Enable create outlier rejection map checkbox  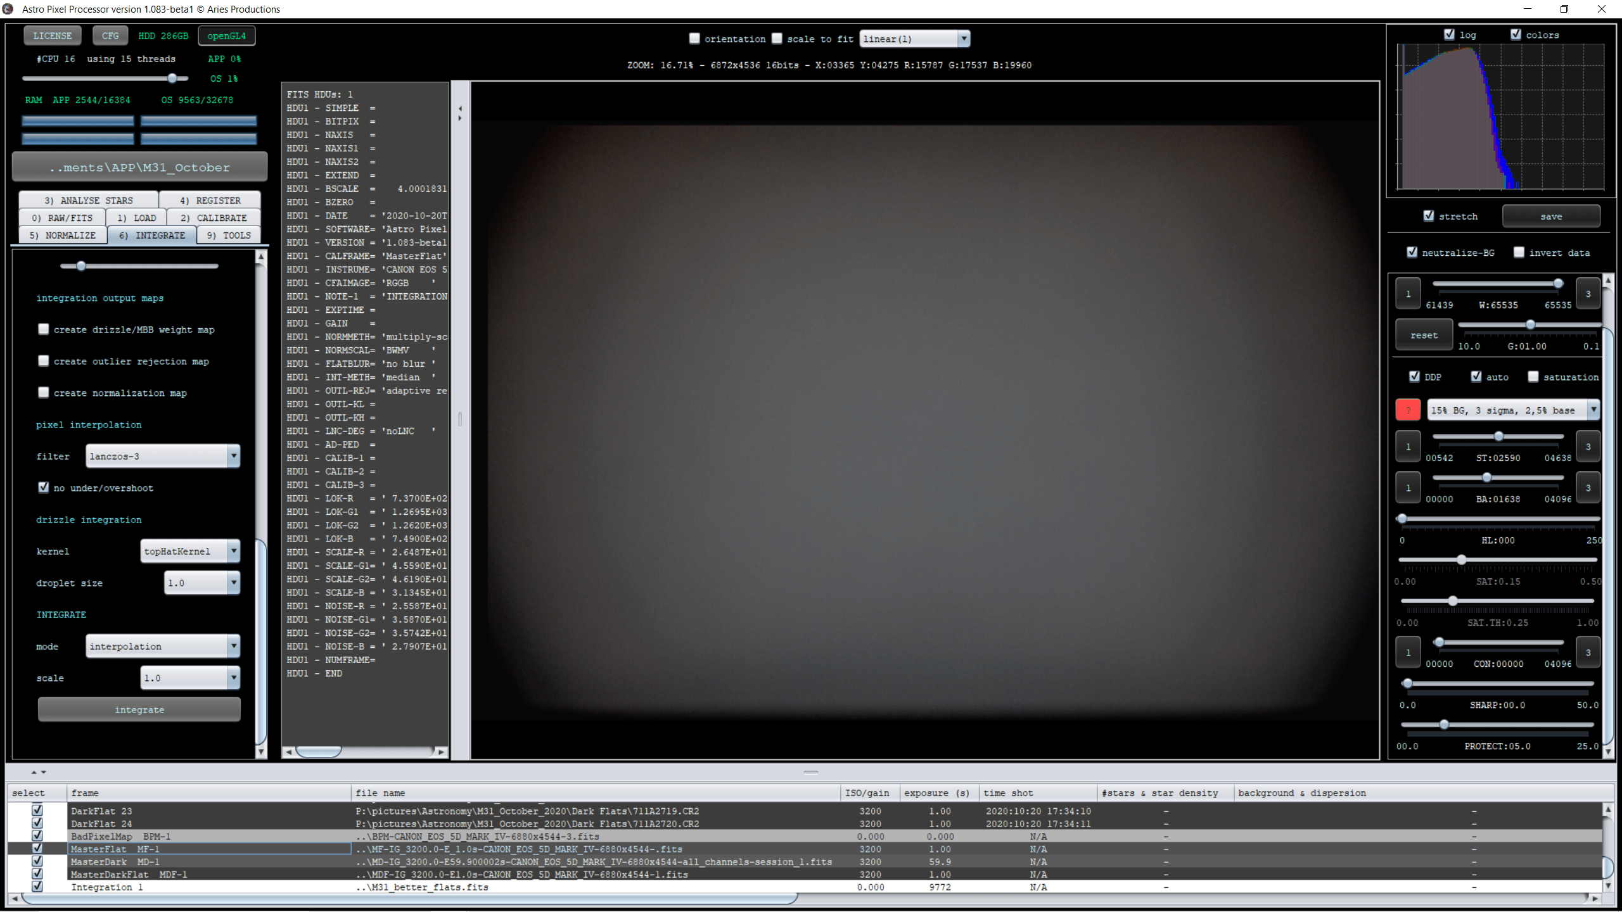pos(44,361)
